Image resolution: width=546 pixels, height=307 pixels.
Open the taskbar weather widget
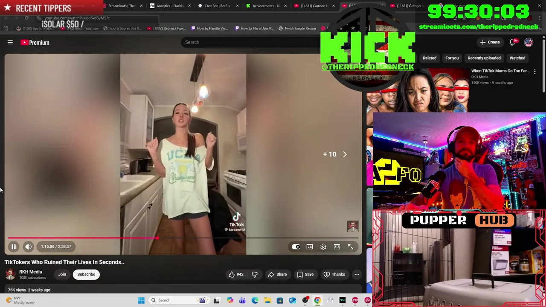[x=20, y=300]
